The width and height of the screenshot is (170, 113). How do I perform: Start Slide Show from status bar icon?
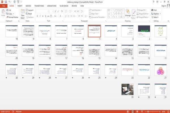click(x=142, y=112)
